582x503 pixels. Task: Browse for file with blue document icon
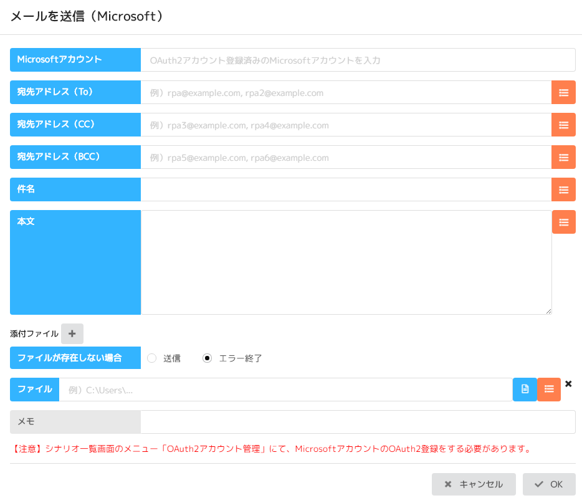pos(525,390)
